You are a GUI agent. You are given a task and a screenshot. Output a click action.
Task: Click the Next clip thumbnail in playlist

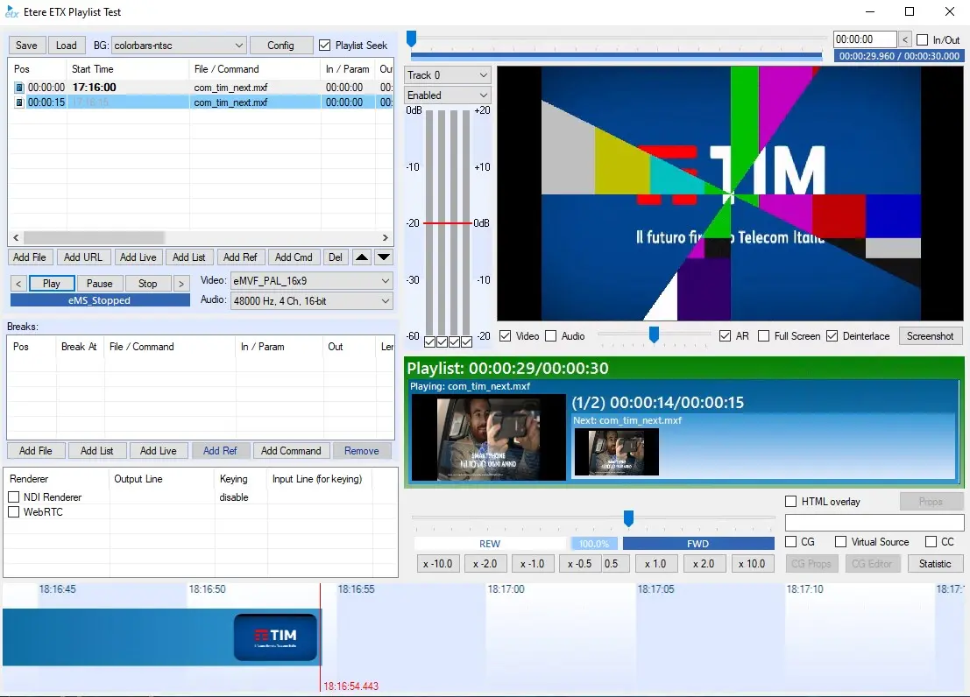617,452
